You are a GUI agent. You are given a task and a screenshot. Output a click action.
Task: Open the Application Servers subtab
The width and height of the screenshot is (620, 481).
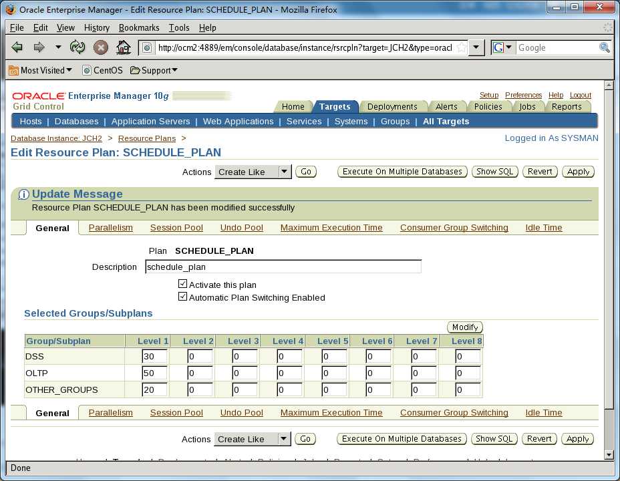coord(150,122)
